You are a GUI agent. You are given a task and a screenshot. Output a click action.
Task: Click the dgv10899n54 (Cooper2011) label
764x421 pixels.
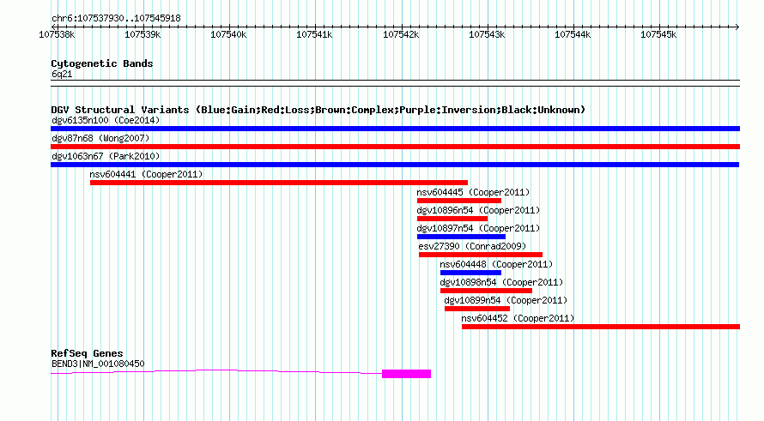tap(506, 300)
